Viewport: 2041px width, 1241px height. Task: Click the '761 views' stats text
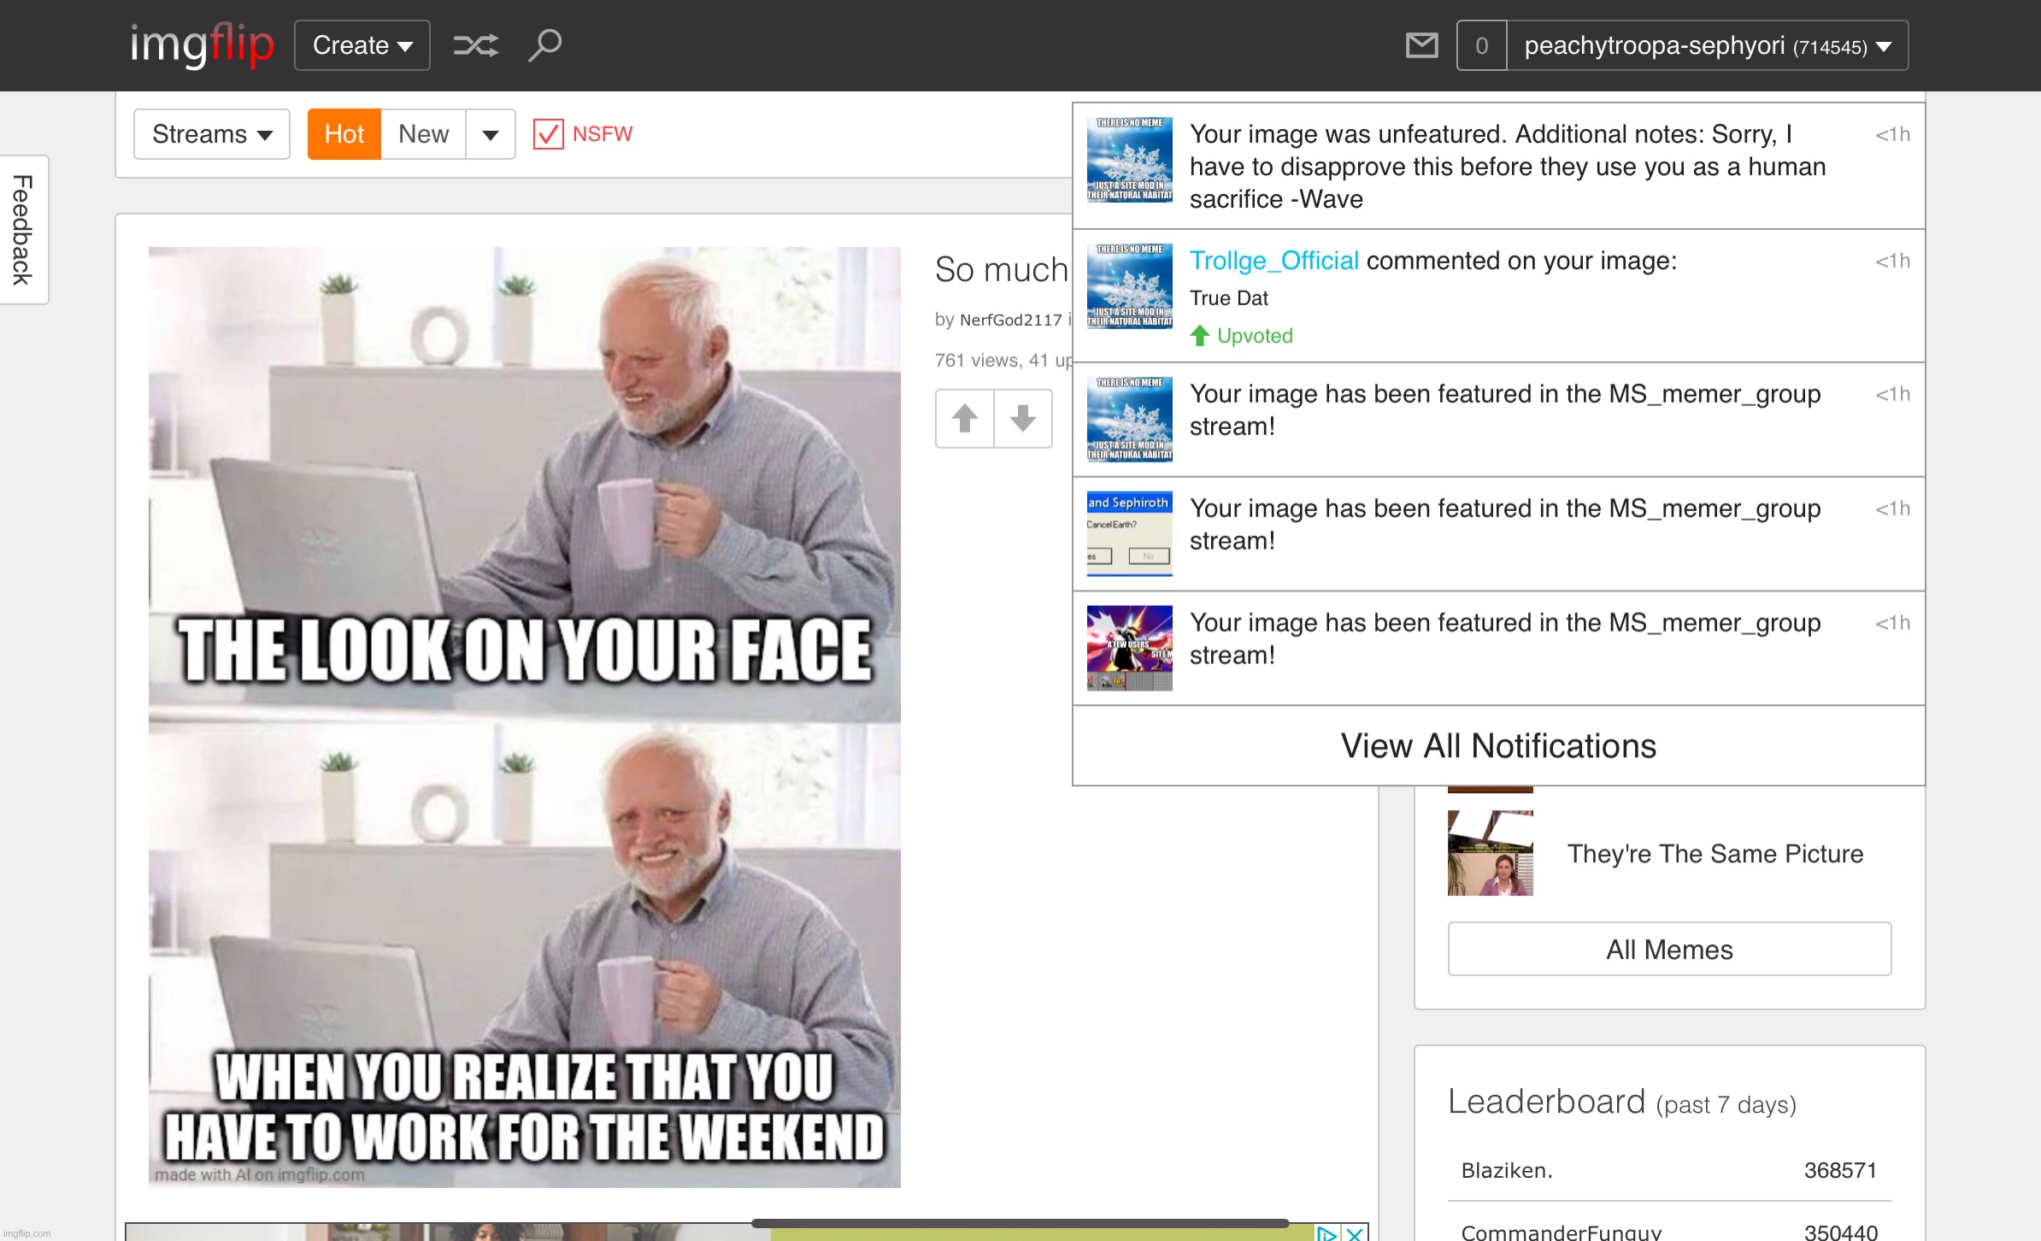(978, 361)
